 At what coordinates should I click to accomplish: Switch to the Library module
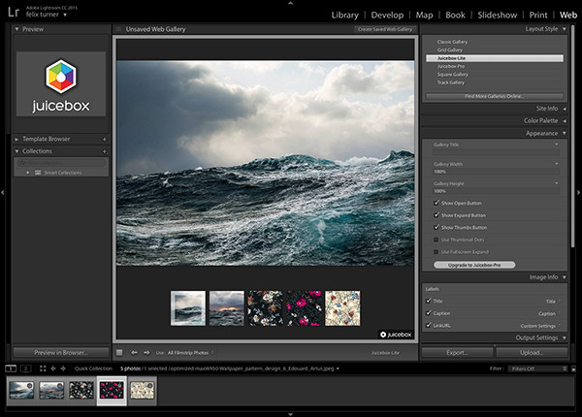pyautogui.click(x=344, y=16)
